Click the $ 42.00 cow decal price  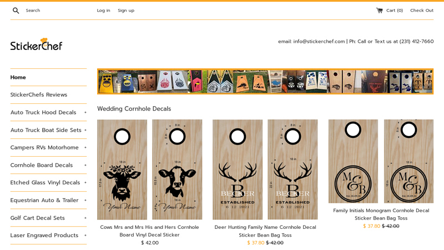150,243
